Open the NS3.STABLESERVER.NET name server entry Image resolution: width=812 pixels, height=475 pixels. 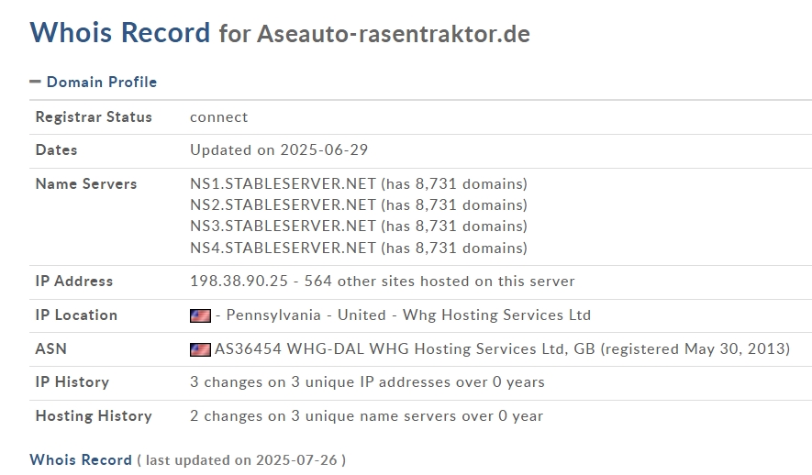click(283, 226)
